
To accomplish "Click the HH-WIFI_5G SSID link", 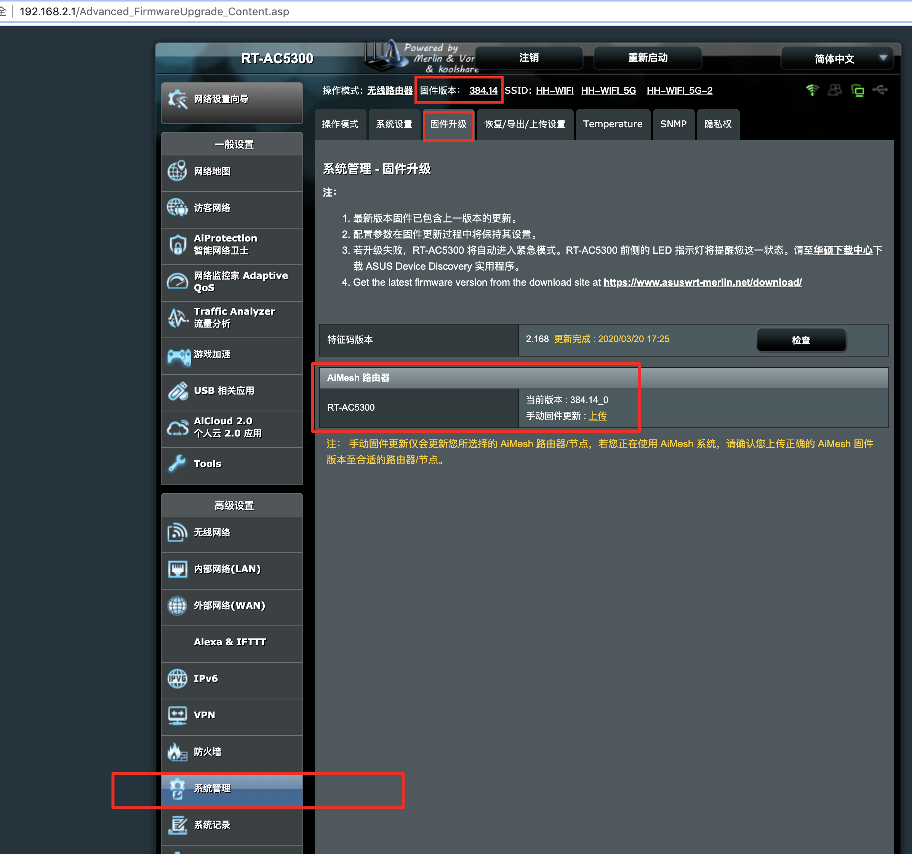I will [608, 91].
